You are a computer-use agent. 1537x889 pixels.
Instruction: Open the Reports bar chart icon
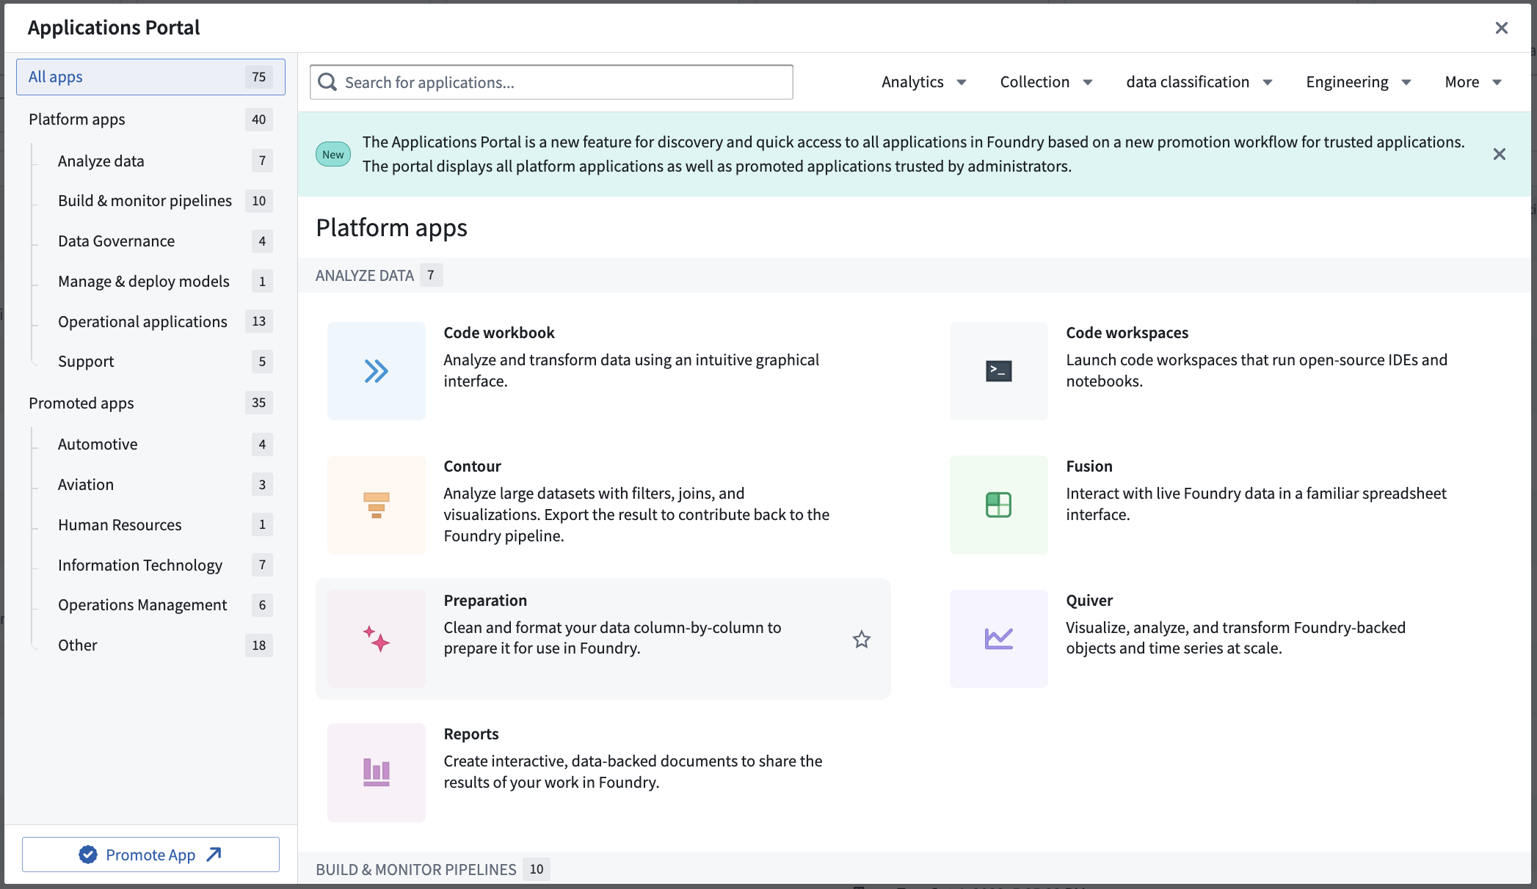click(x=377, y=772)
